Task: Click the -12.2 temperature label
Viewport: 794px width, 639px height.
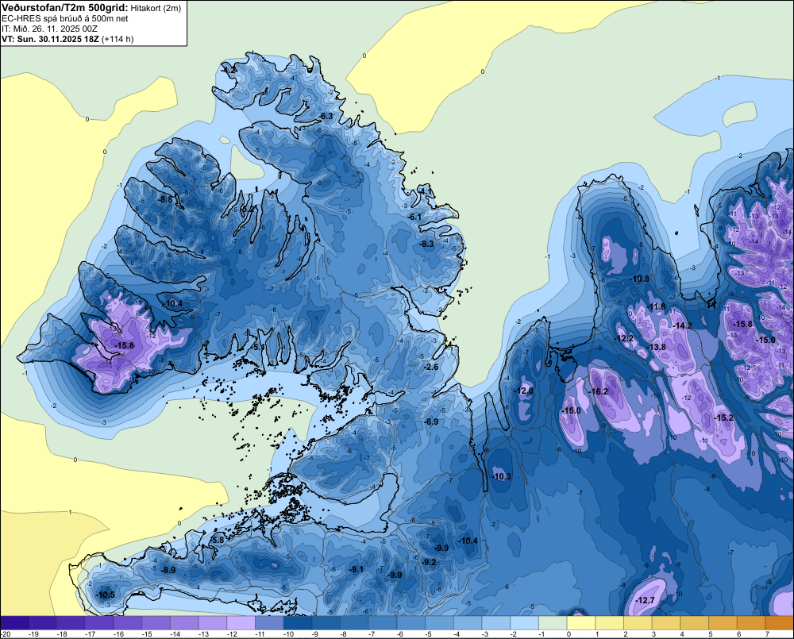Action: [624, 338]
